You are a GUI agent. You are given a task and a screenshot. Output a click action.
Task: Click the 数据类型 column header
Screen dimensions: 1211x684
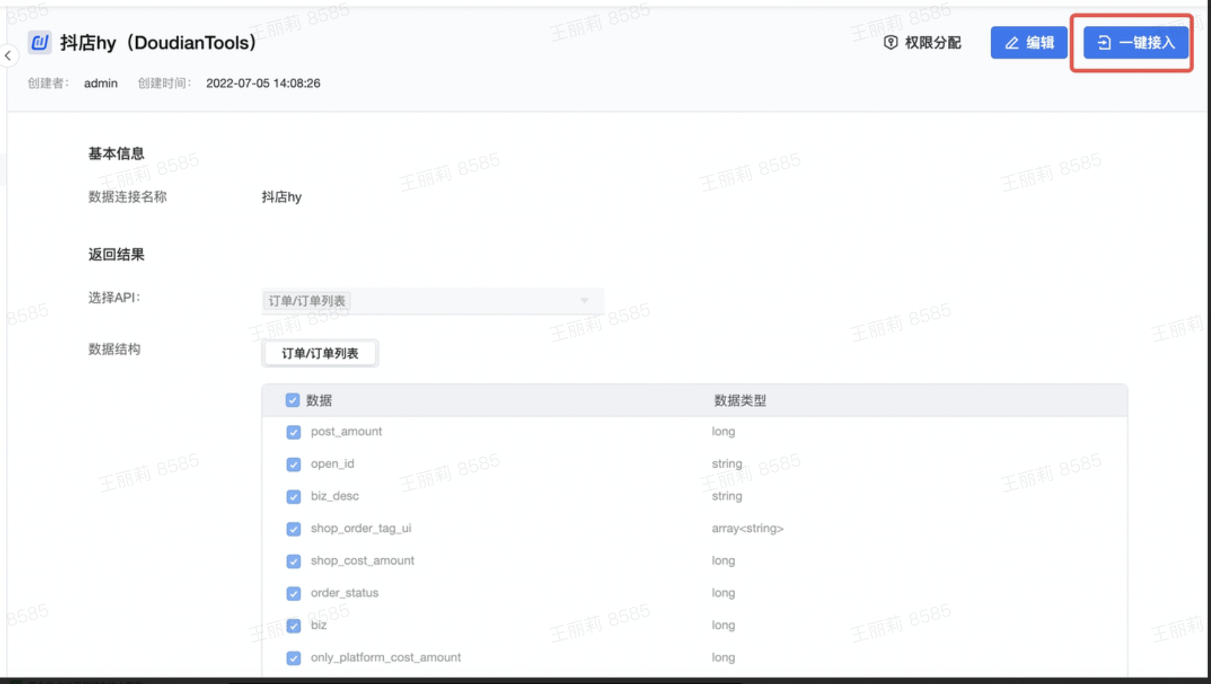(740, 400)
